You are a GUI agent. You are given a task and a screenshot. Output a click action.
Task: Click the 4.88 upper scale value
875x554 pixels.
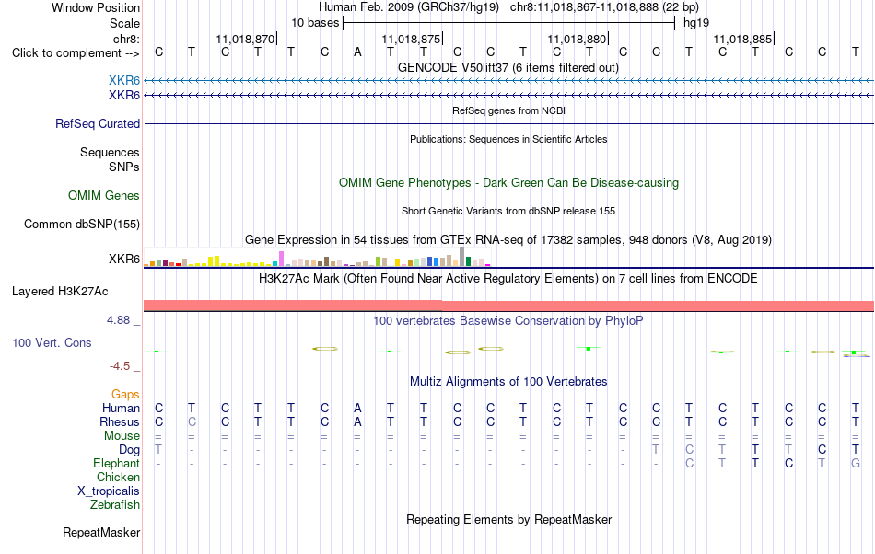tap(118, 320)
